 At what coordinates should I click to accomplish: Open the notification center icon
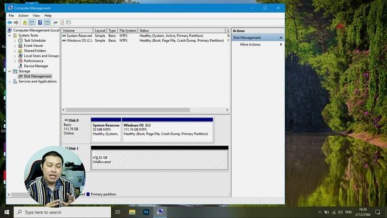coord(377,212)
